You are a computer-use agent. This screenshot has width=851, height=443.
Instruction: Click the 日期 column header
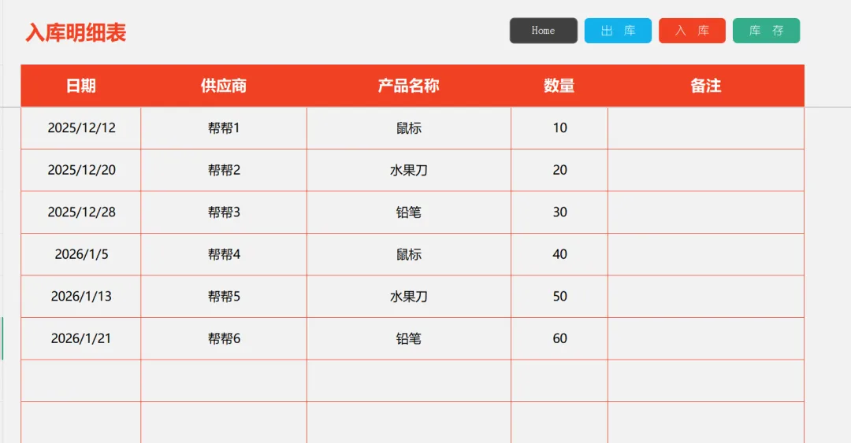click(x=81, y=86)
